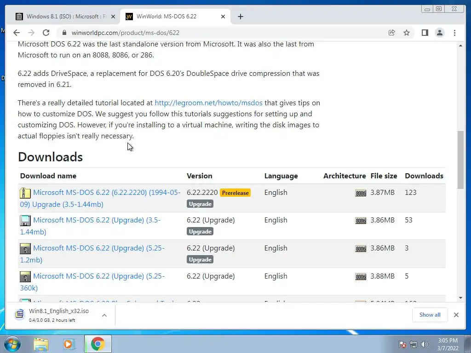This screenshot has height=353, width=471.
Task: Open the Win8.1_English_x32.iso download item
Action: (x=58, y=315)
